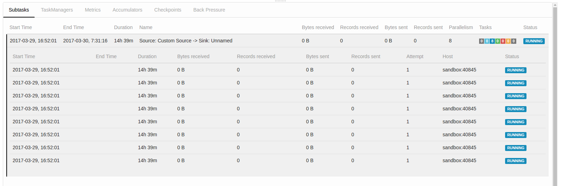Select the Subtasks tab
This screenshot has height=186, width=563.
click(19, 10)
